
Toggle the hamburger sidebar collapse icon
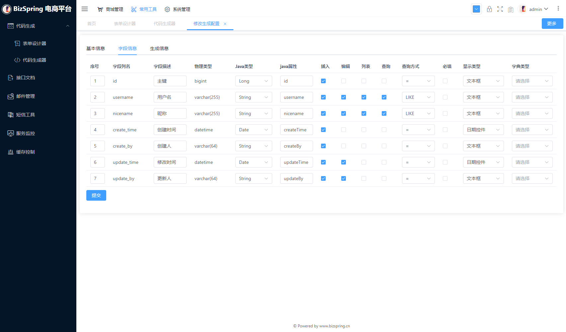pos(85,9)
